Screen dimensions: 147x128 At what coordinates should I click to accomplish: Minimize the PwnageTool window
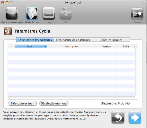7,2
